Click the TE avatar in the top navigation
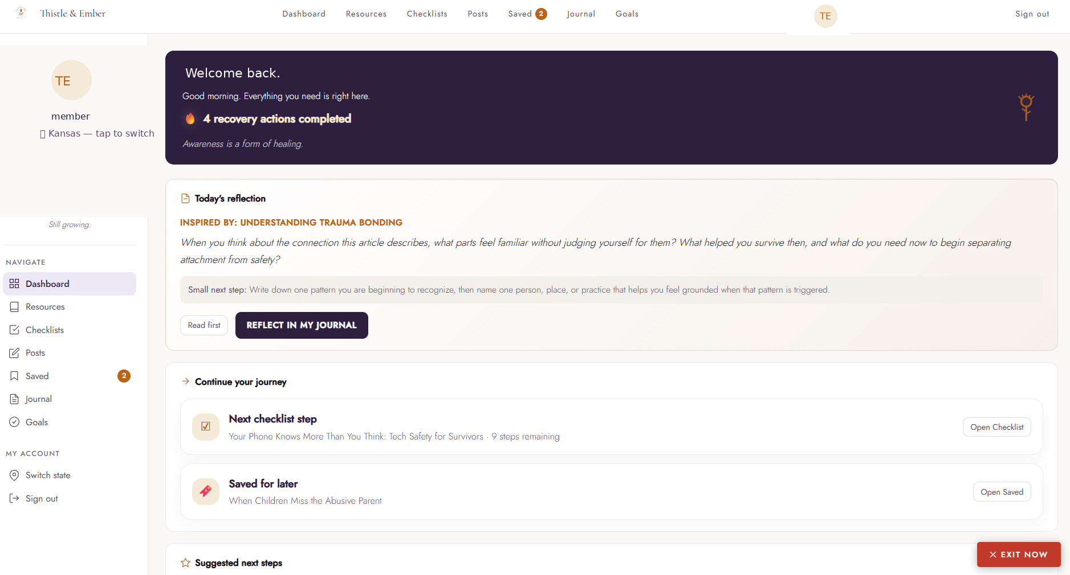The image size is (1070, 575). 825,16
